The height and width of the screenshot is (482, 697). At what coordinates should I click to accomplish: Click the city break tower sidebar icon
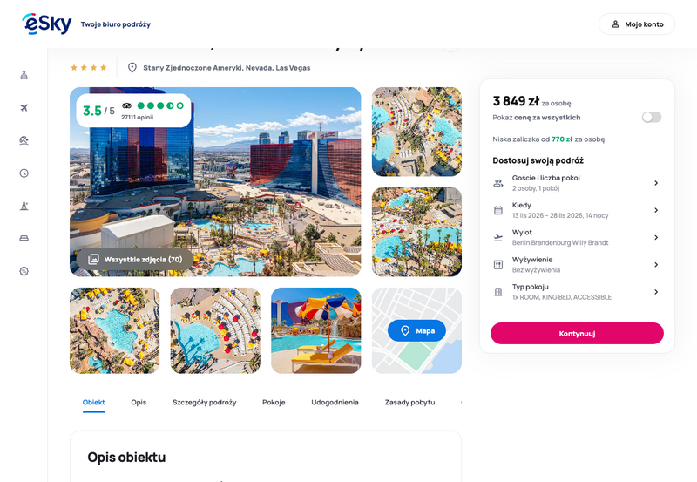[24, 206]
